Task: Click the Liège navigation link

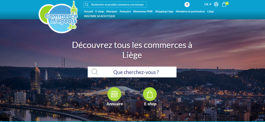Action: click(x=211, y=11)
